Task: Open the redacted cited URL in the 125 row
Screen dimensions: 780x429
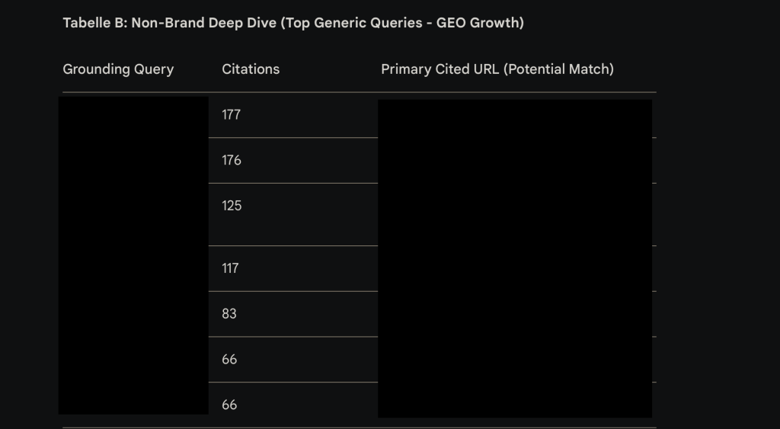Action: pos(514,214)
